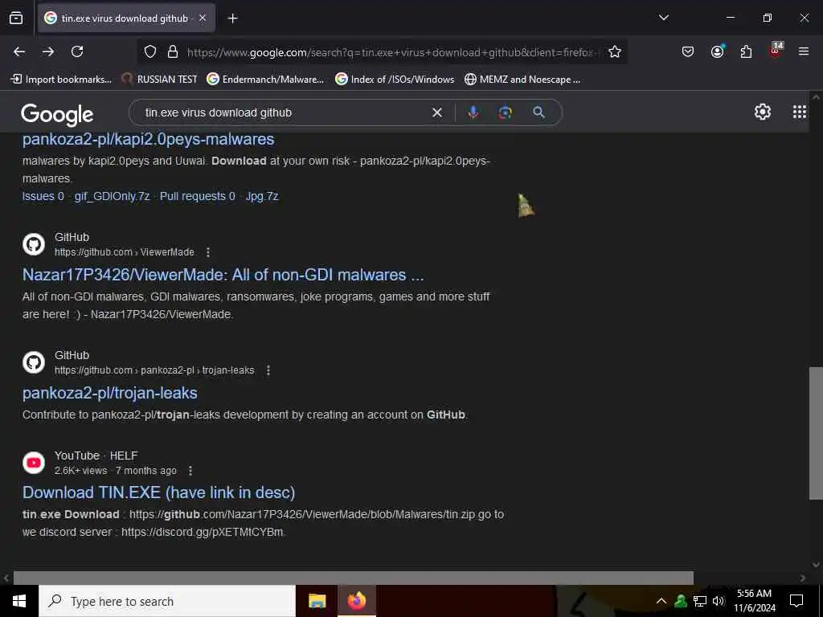Click the Google search text box
Image resolution: width=823 pixels, height=617 pixels.
click(x=284, y=112)
